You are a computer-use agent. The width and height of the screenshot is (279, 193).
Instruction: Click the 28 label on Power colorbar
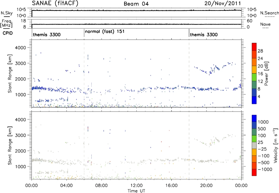(260, 51)
